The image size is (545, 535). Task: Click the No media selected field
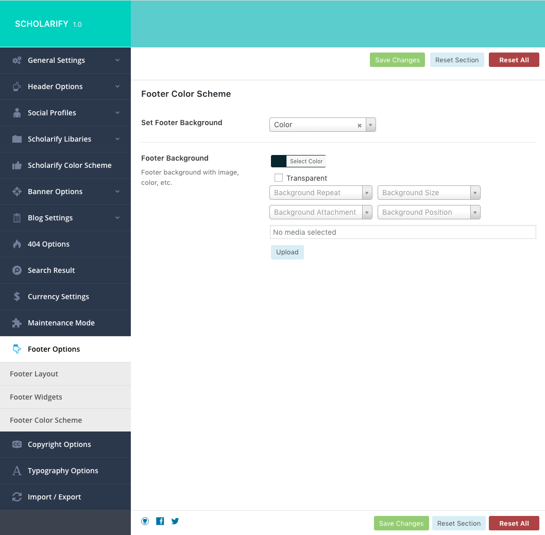(402, 232)
